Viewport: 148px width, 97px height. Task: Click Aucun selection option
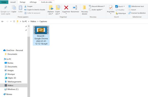click(132, 10)
